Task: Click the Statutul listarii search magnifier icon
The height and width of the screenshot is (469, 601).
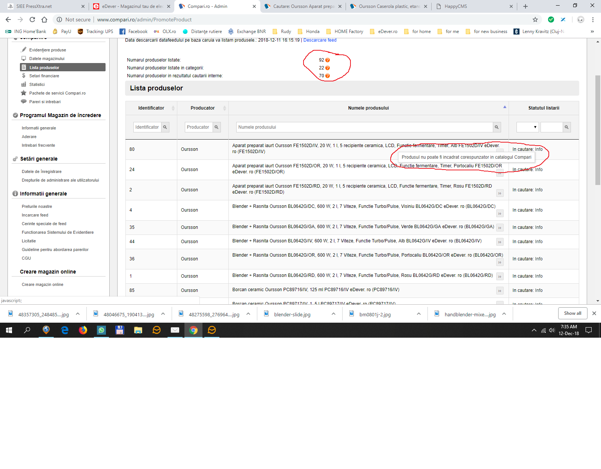Action: coord(566,127)
